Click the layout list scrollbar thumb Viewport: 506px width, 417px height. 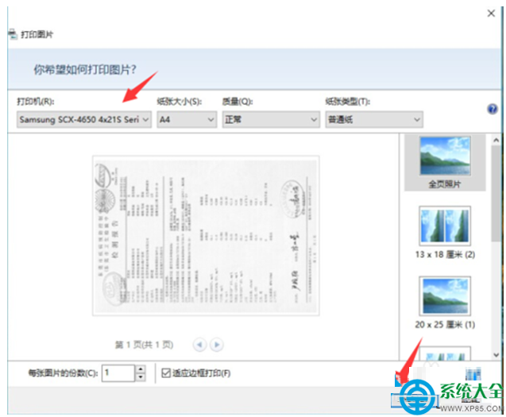pos(496,193)
